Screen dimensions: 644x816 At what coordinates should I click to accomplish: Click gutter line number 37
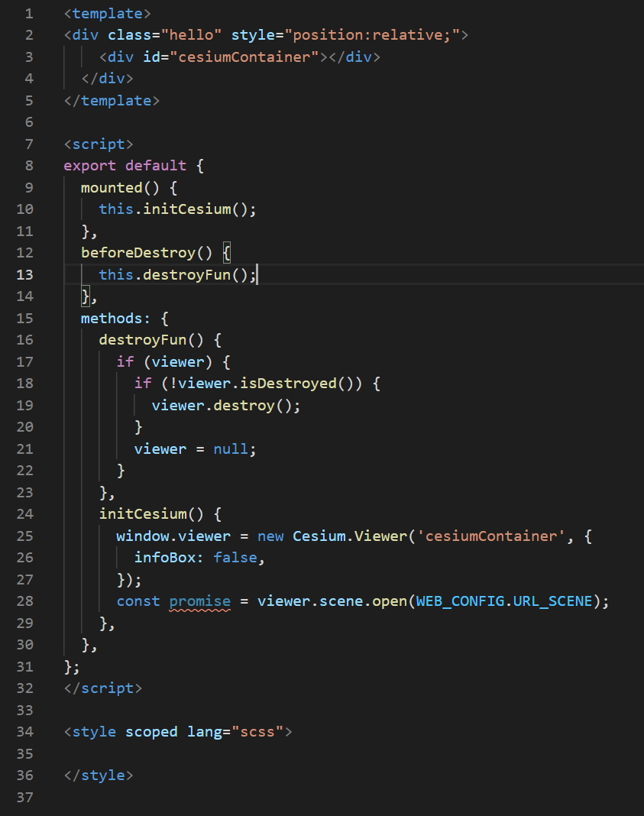[24, 797]
